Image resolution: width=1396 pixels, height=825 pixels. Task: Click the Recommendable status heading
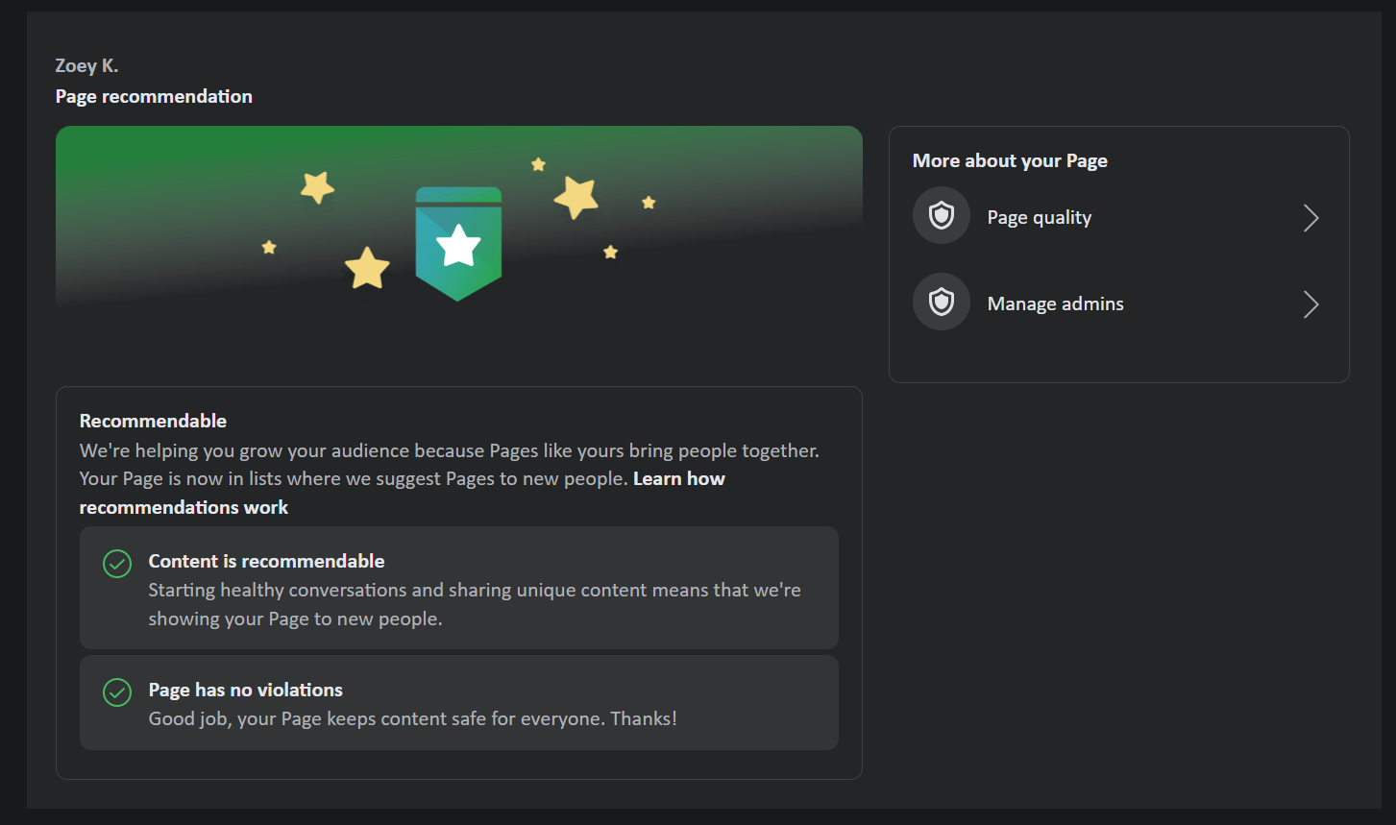pyautogui.click(x=153, y=421)
